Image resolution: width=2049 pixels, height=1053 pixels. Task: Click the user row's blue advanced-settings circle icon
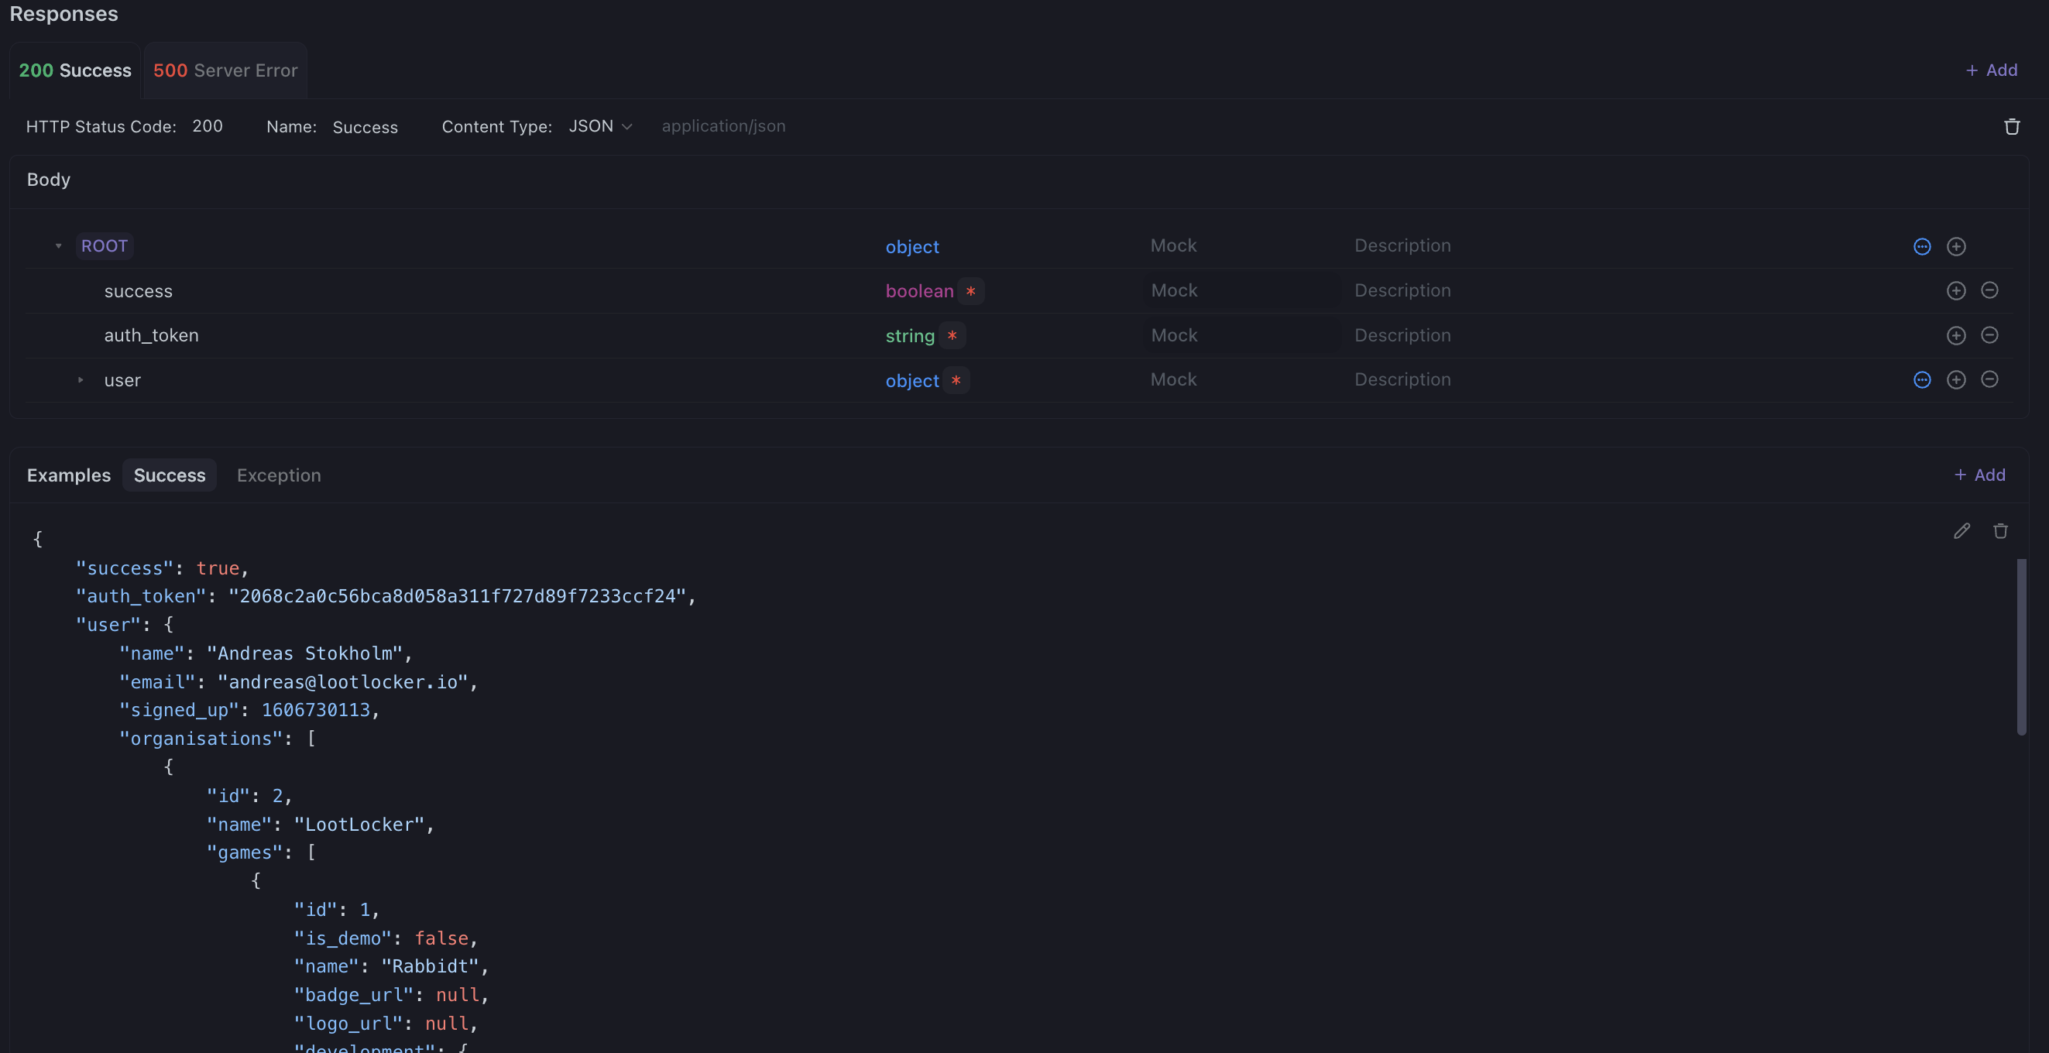1922,380
